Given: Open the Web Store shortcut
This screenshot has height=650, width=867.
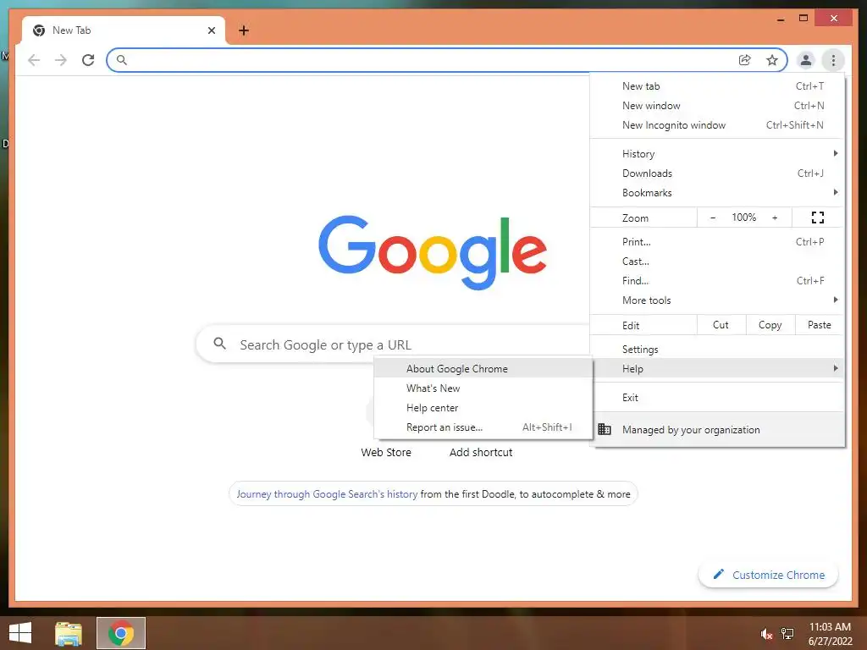Looking at the screenshot, I should click(386, 452).
